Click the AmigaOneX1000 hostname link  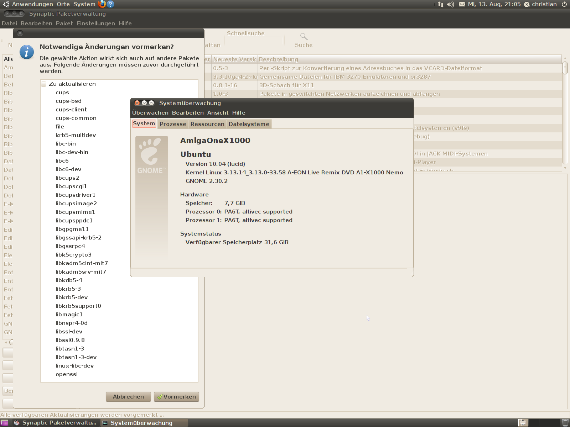click(x=215, y=141)
